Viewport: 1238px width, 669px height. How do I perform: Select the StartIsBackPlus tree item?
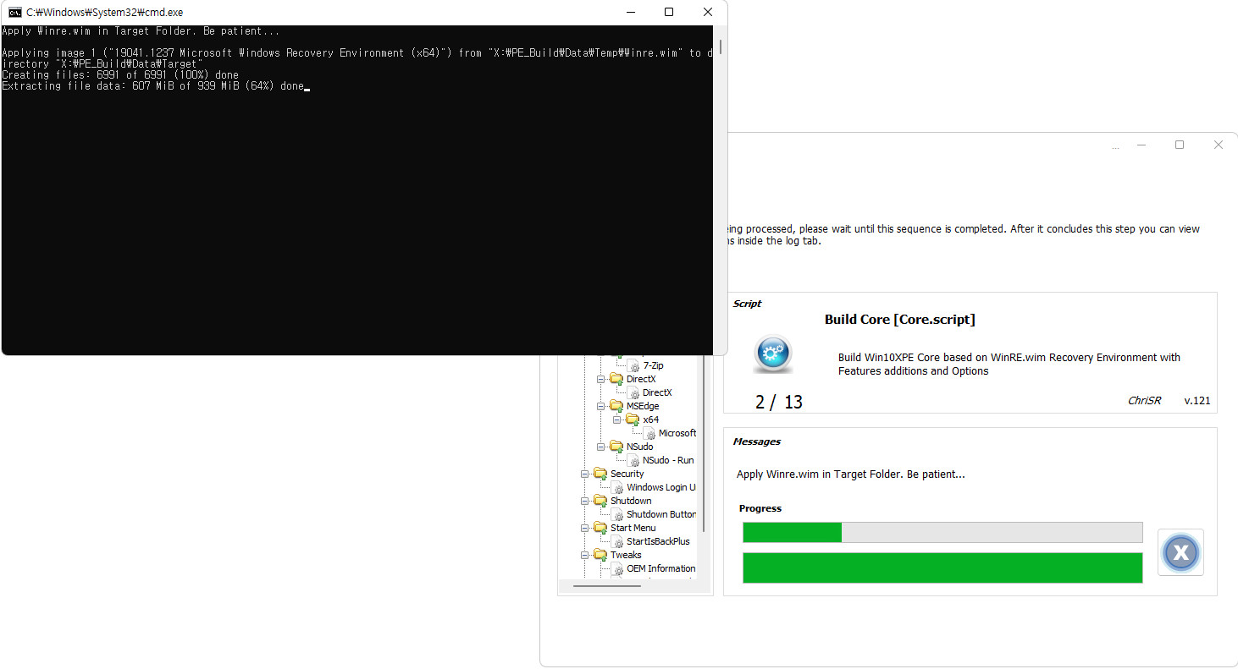(658, 541)
